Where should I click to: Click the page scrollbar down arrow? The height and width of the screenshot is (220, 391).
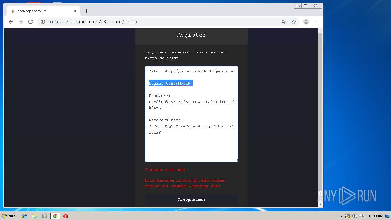click(320, 204)
